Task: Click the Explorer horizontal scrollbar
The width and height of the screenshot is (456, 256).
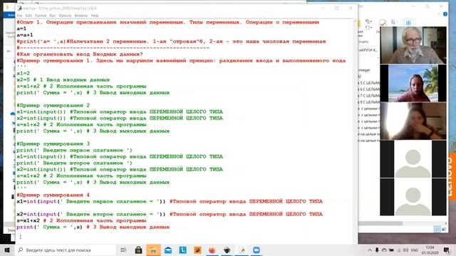Action: coord(380,223)
